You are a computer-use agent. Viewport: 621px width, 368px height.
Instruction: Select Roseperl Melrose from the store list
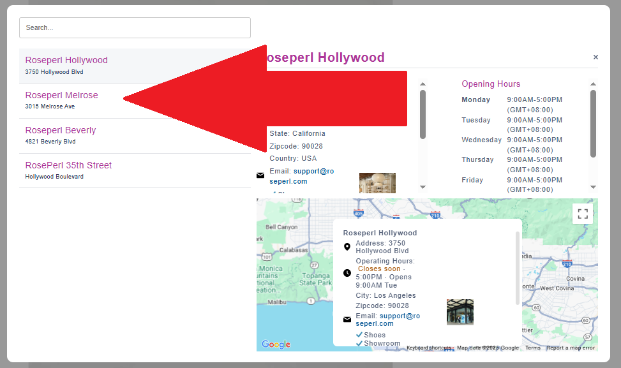62,96
